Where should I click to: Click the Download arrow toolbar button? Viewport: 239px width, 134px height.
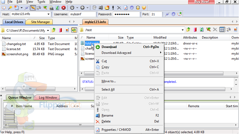(72, 8)
